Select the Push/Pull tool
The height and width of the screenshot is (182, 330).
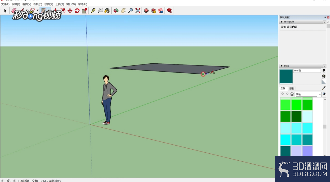pyautogui.click(x=56, y=11)
